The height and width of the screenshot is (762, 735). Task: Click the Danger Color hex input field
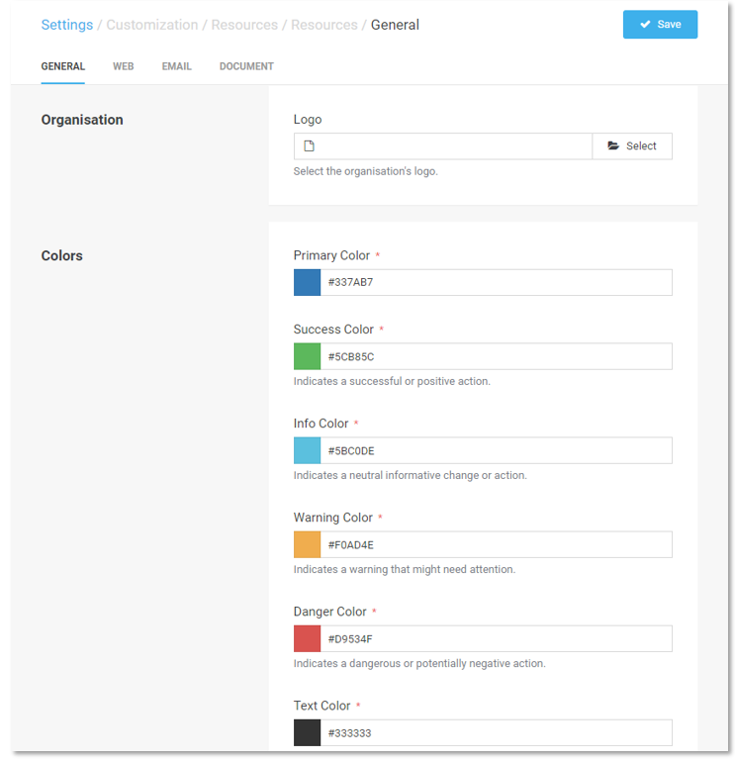coord(495,638)
